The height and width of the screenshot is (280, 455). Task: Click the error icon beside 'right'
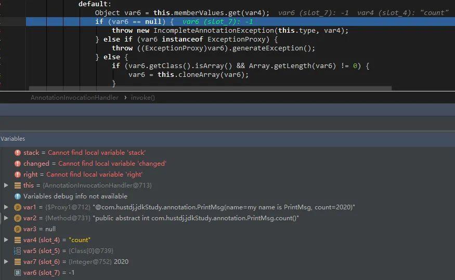click(17, 175)
